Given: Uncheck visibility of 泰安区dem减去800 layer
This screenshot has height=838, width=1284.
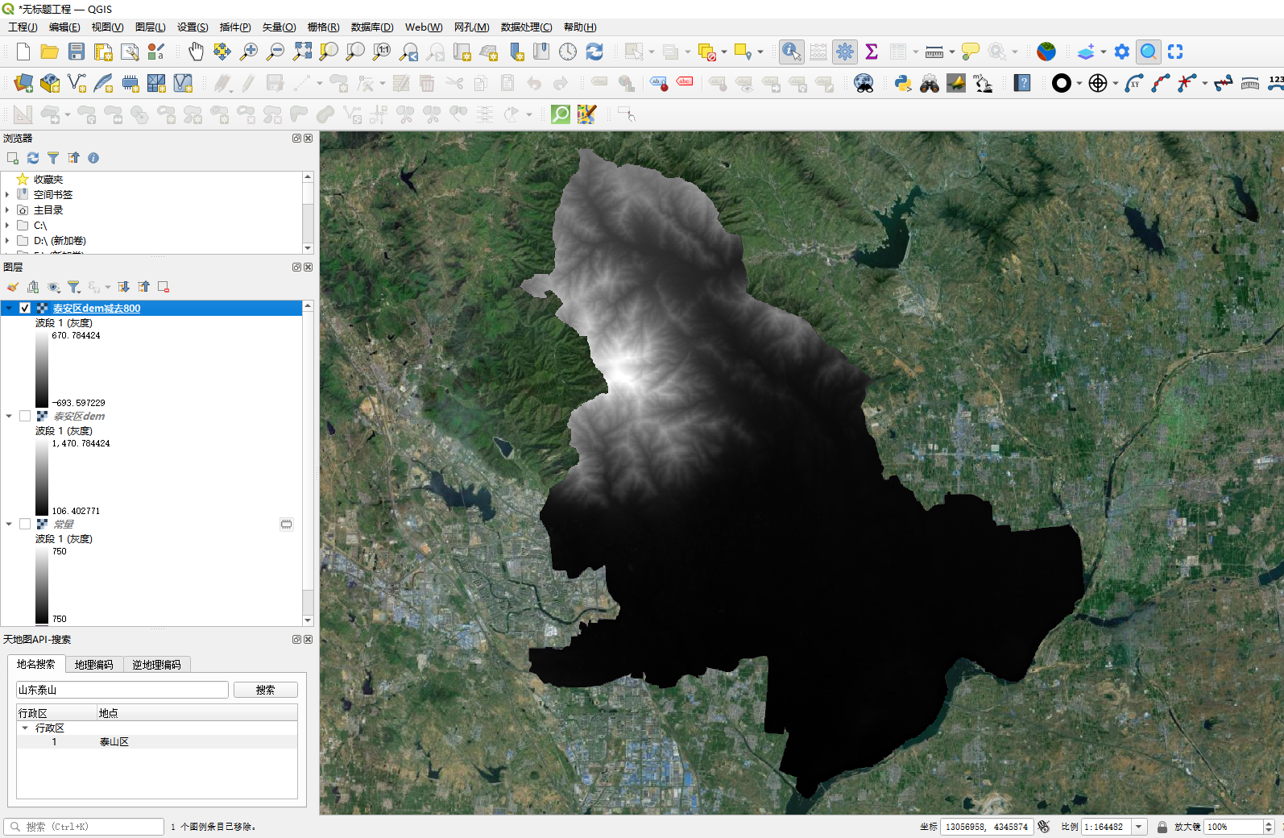Looking at the screenshot, I should (25, 308).
